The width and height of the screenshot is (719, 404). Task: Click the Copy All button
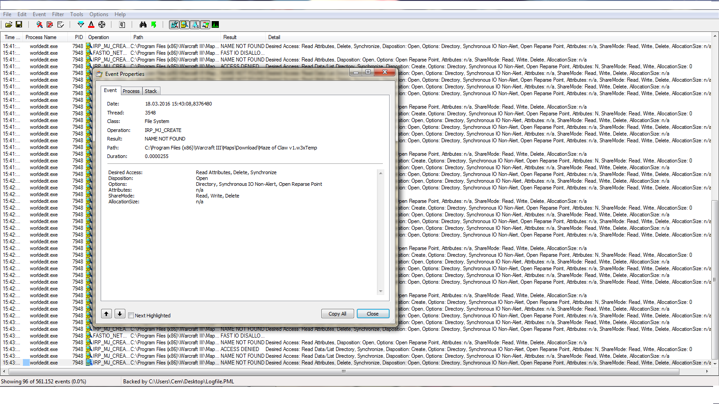pyautogui.click(x=337, y=313)
